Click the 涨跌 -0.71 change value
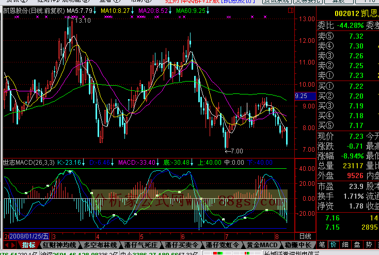 355,146
